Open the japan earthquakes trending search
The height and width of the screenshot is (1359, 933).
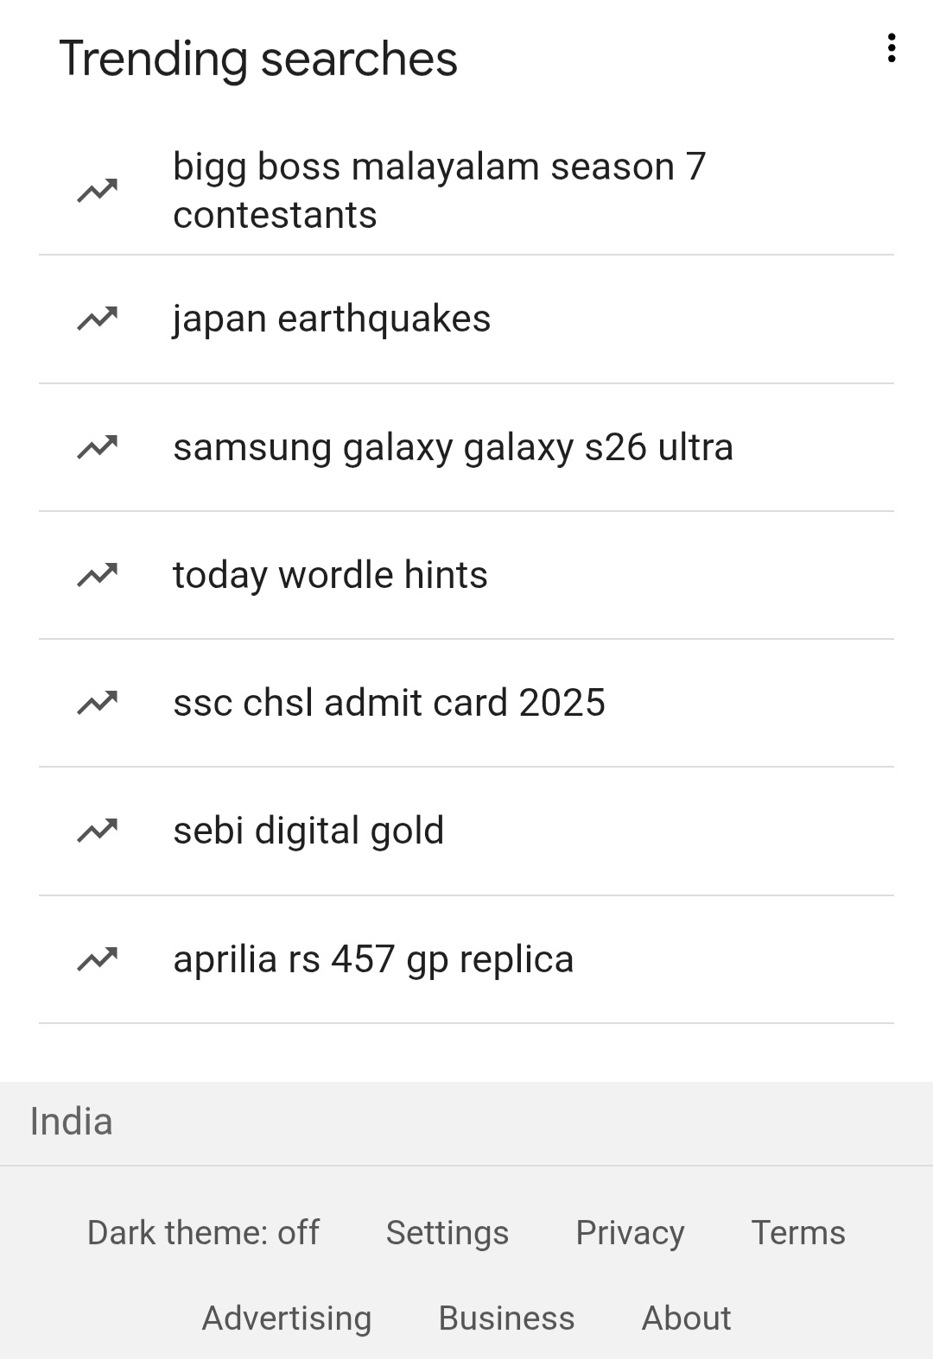click(x=332, y=319)
